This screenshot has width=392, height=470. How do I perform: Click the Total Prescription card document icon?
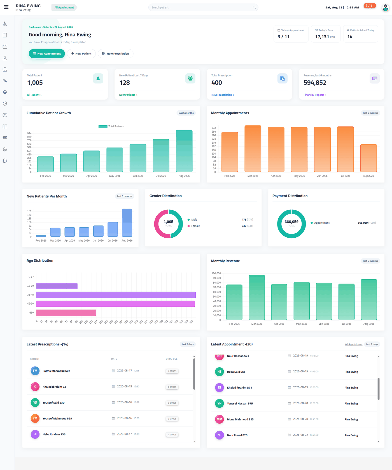point(282,78)
